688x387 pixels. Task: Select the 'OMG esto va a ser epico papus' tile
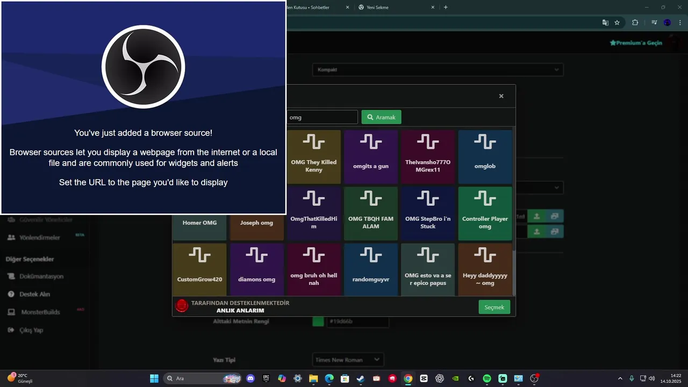click(x=428, y=270)
